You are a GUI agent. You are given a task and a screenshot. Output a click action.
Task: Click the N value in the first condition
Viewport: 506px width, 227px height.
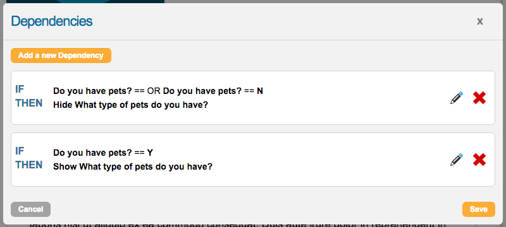pos(260,91)
